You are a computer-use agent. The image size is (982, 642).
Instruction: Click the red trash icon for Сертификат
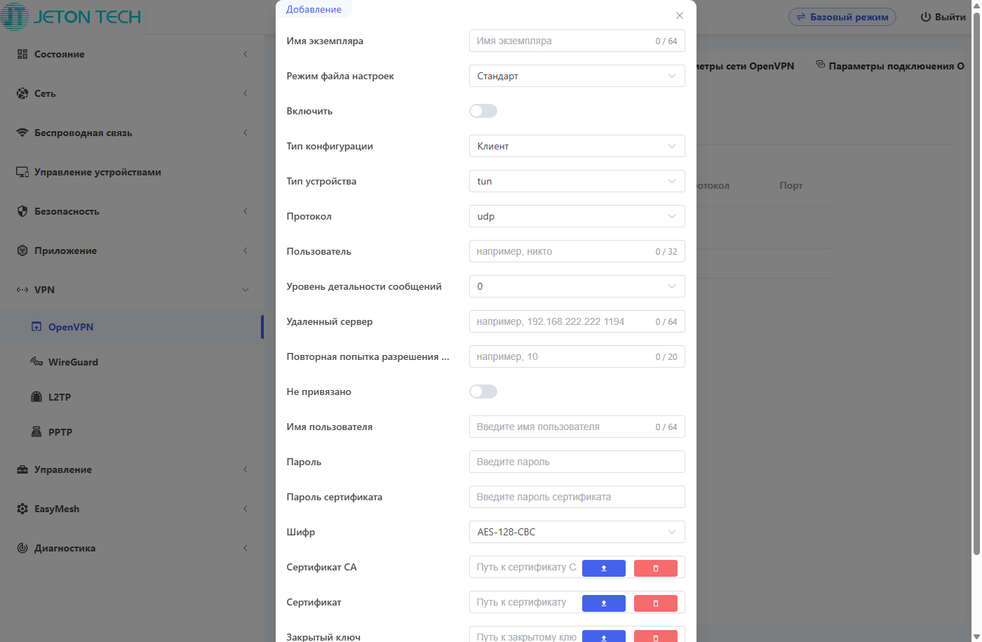click(x=655, y=603)
